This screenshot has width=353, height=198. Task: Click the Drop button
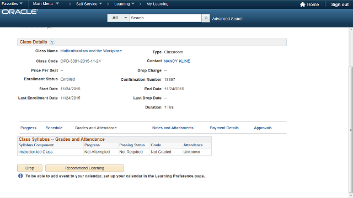pos(30,168)
